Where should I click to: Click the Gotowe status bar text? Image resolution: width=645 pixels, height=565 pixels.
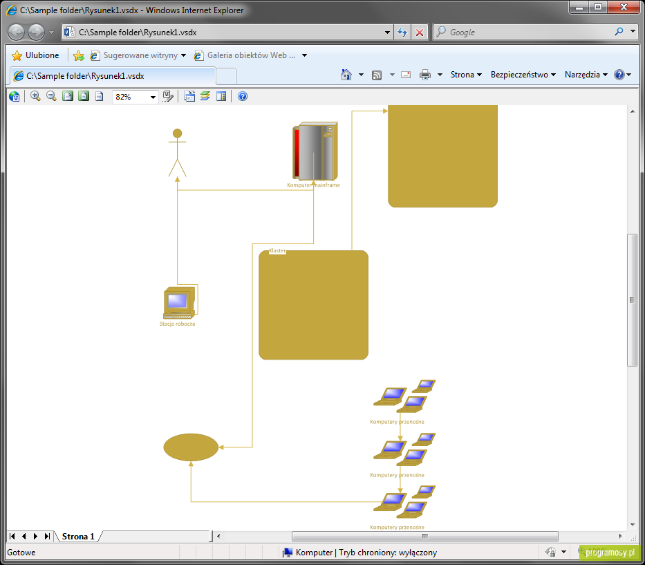coord(21,553)
